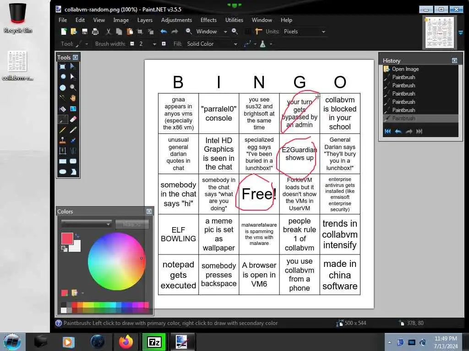
Task: Click the Undo arrow in toolbar
Action: tap(164, 32)
